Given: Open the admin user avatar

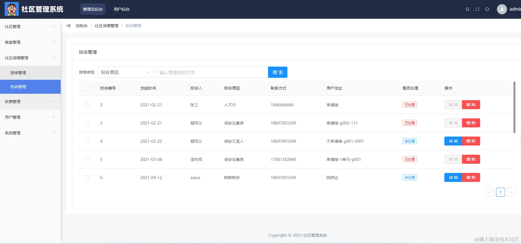Looking at the screenshot, I should [502, 9].
